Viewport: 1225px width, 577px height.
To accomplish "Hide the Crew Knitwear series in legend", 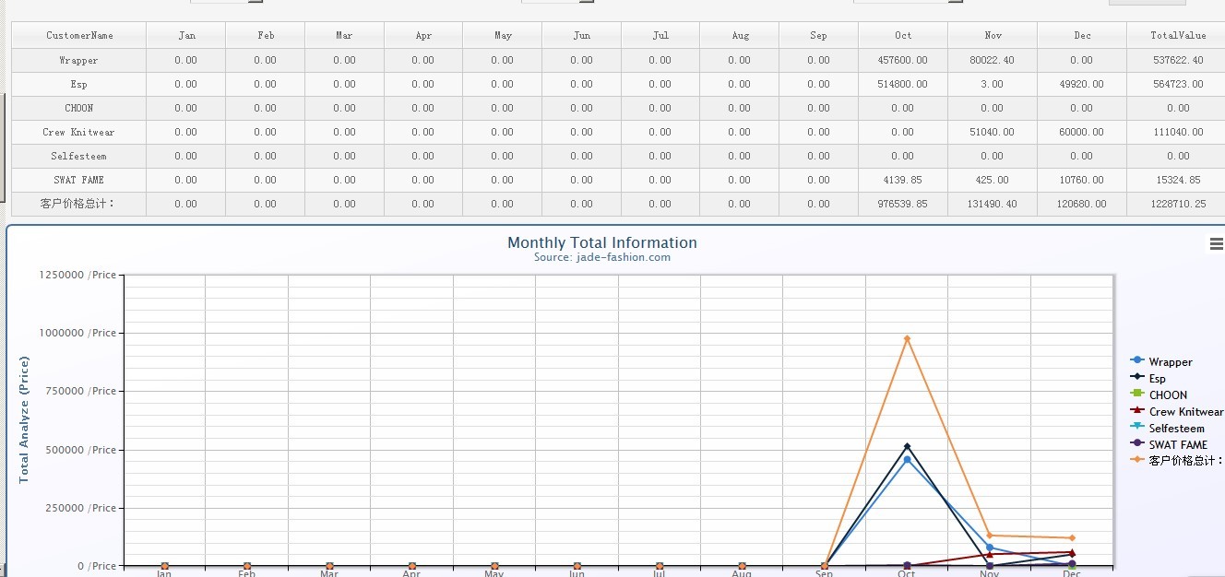I will pos(1184,412).
